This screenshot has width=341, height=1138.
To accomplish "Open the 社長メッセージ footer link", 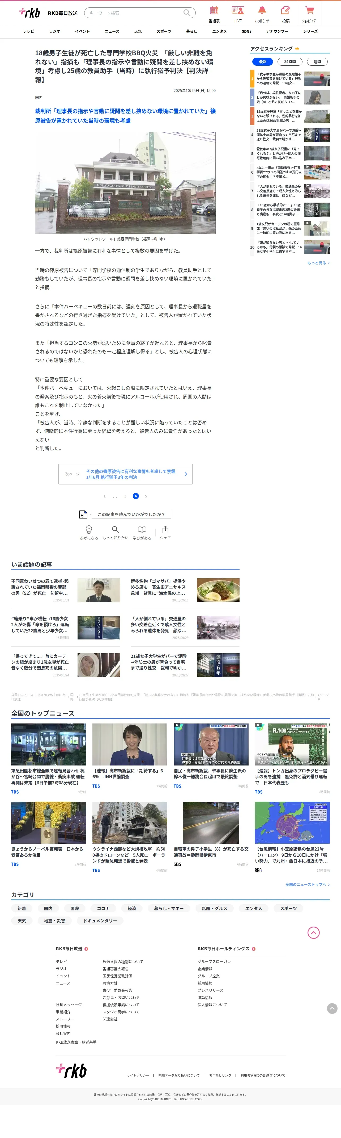I will (69, 1005).
